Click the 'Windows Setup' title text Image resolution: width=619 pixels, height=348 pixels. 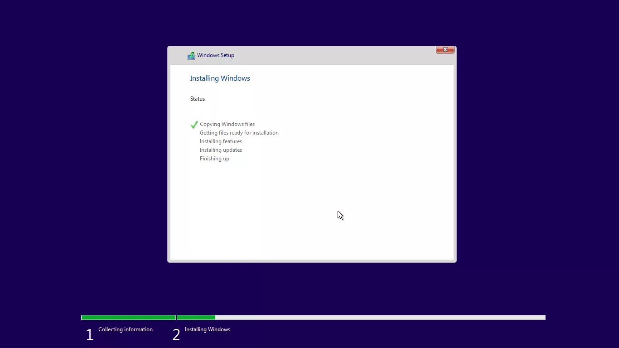click(x=216, y=55)
